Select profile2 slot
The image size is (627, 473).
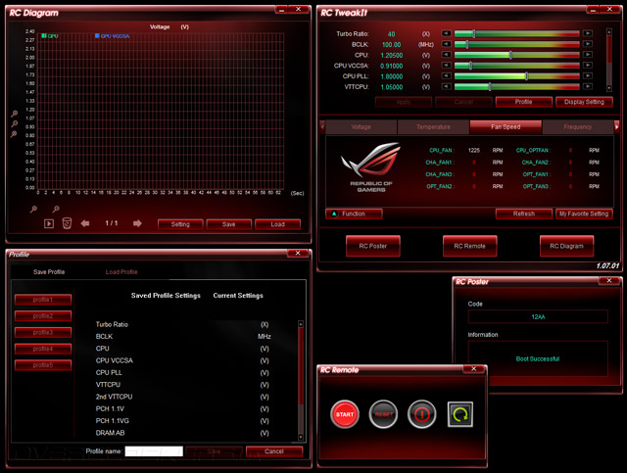43,316
